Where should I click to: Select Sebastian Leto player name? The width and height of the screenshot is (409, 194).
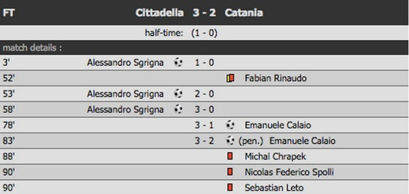(x=274, y=187)
